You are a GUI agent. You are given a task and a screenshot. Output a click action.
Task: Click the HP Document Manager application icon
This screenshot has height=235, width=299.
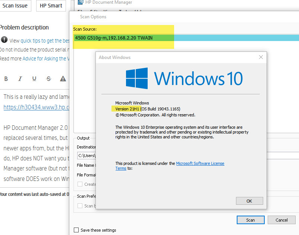pyautogui.click(x=80, y=2)
